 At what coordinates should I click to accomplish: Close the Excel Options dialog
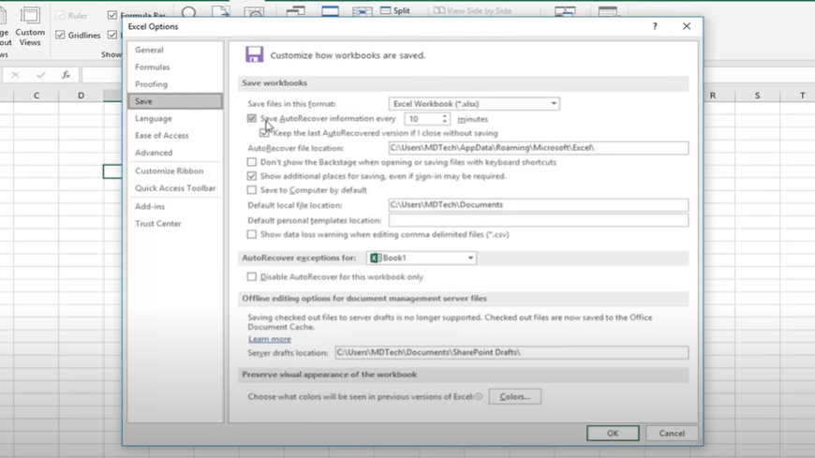(x=687, y=26)
